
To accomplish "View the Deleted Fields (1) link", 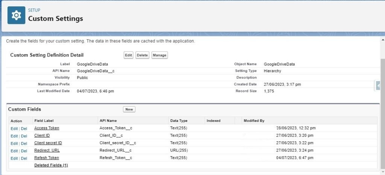I will coord(51,165).
